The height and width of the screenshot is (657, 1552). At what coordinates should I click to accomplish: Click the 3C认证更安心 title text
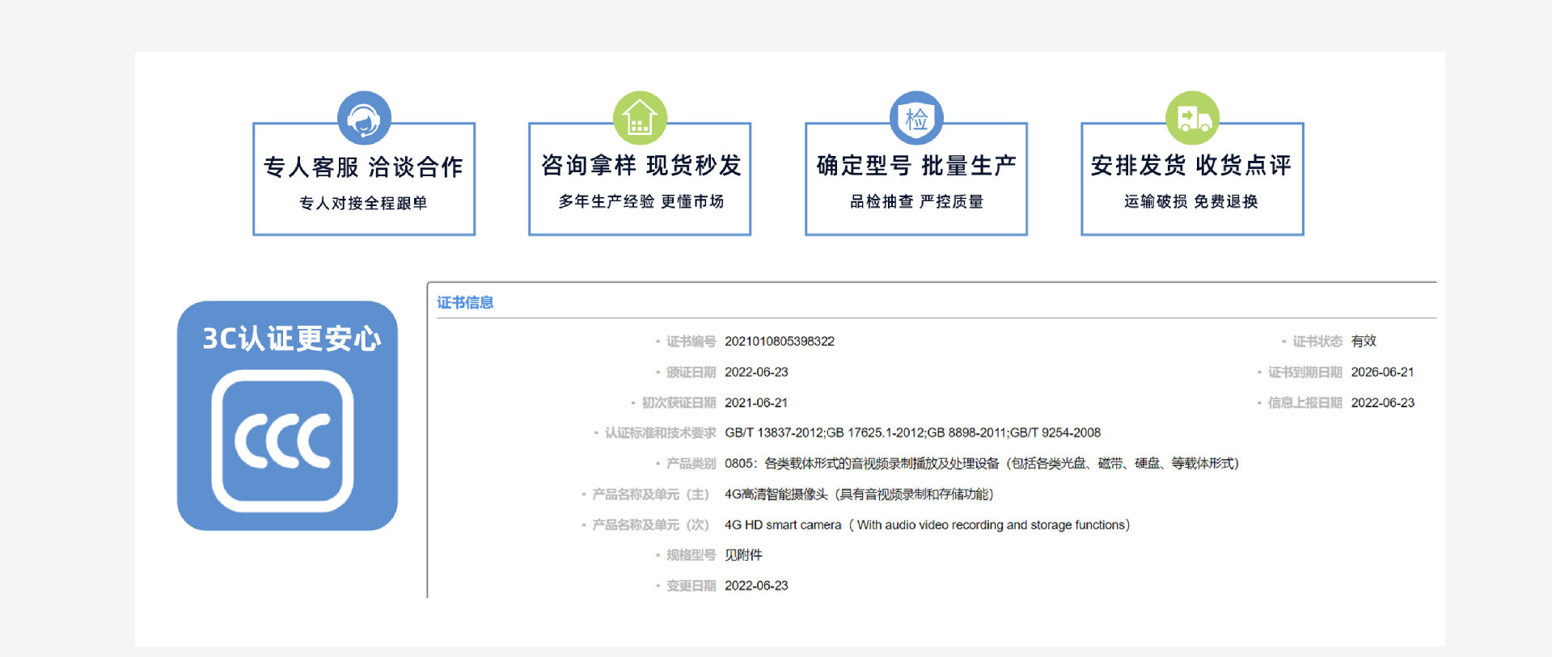291,339
